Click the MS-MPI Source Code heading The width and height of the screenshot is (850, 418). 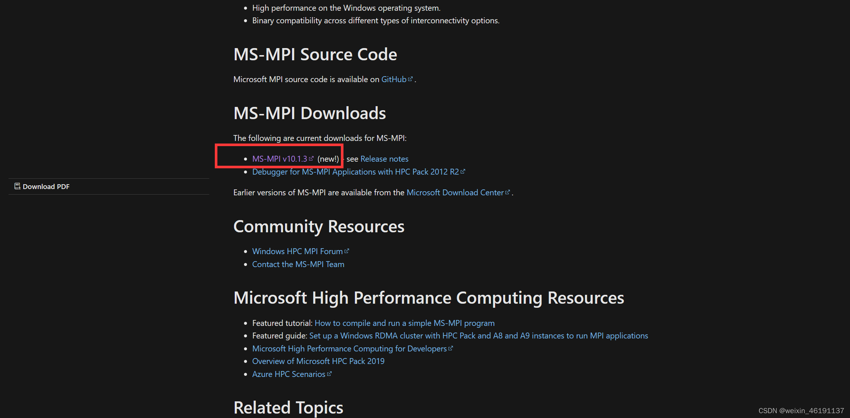pyautogui.click(x=315, y=54)
